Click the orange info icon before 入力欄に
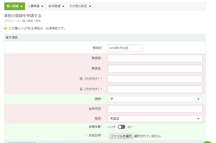 pyautogui.click(x=5, y=28)
